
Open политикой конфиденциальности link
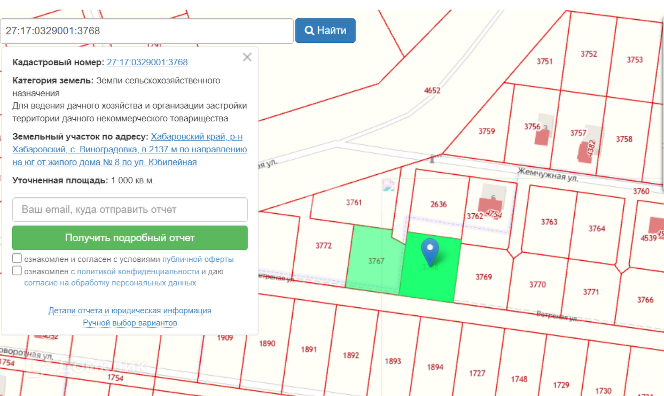coord(138,271)
